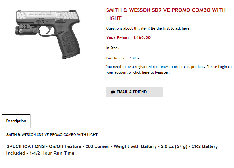Click the product name inside the description panel
The image size is (234, 168).
pos(52,135)
